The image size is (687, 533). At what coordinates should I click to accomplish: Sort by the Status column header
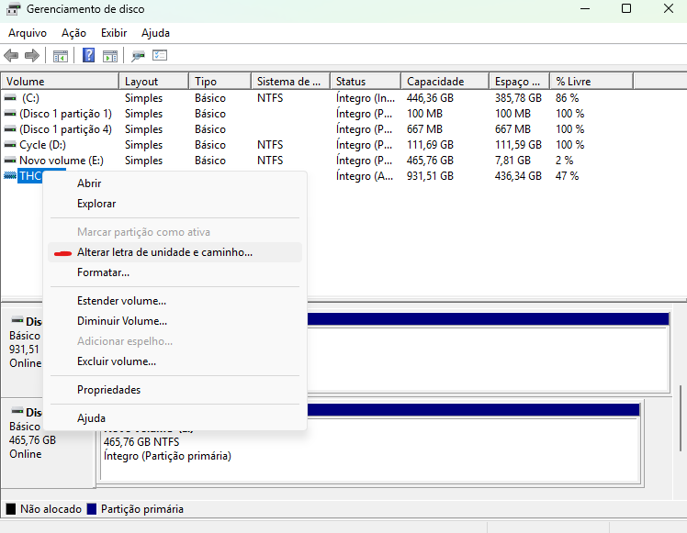pos(366,82)
